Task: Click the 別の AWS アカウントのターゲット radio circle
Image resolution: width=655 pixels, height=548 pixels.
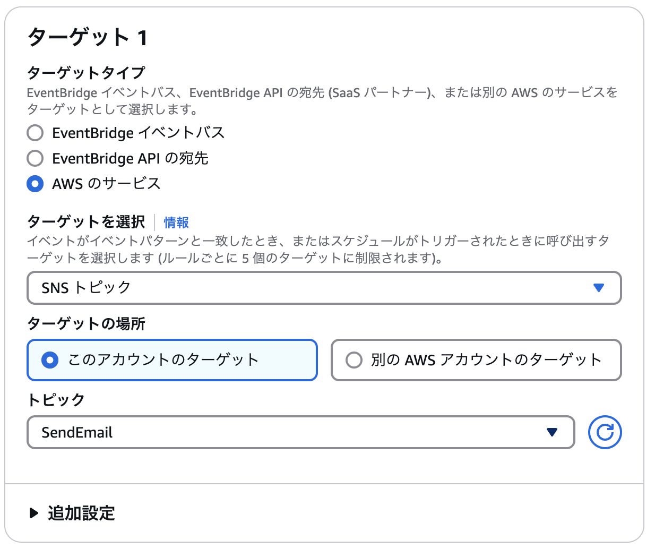Action: click(x=355, y=360)
